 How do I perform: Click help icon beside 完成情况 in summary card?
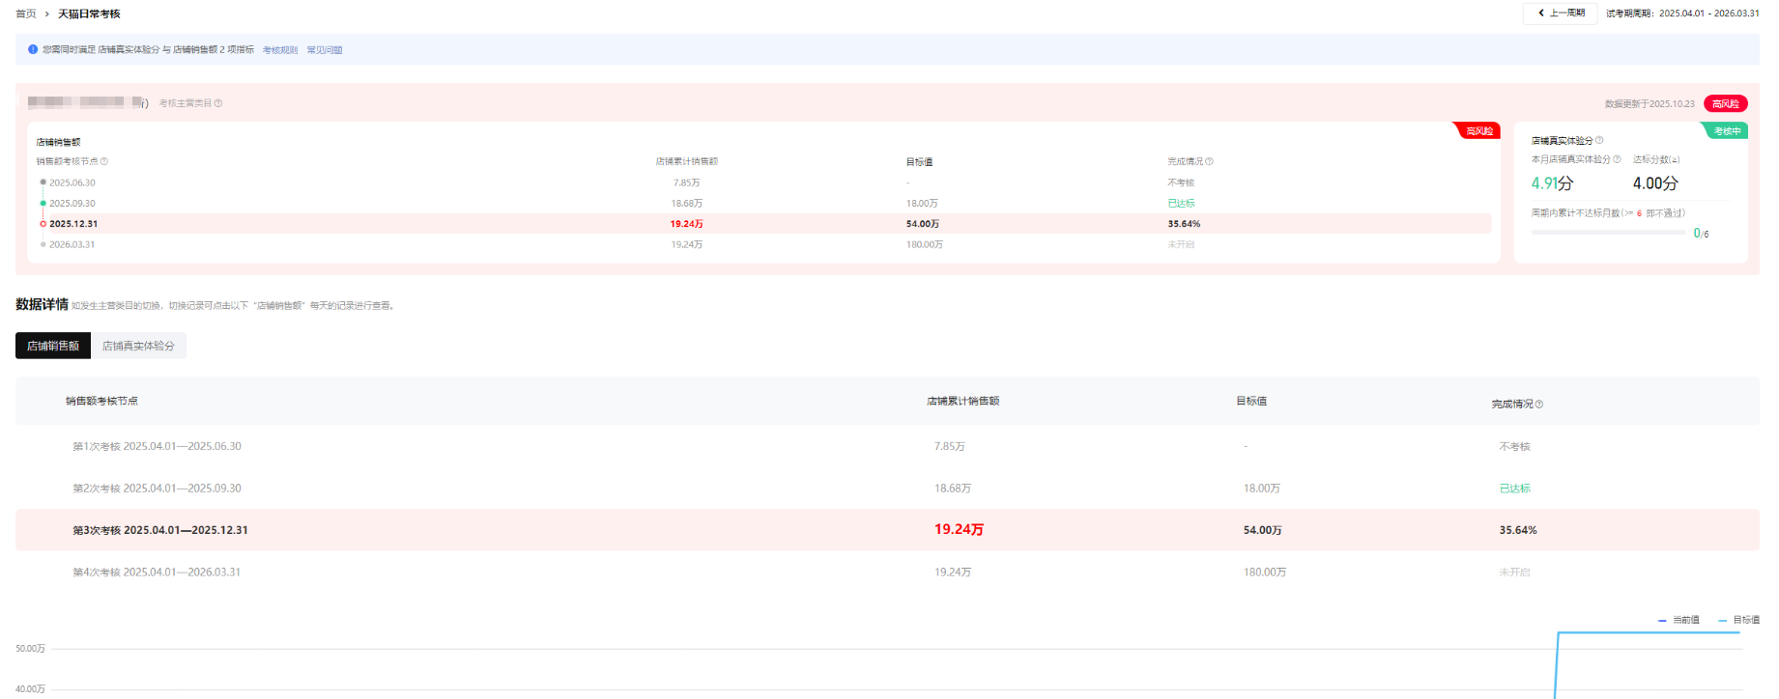1209,161
